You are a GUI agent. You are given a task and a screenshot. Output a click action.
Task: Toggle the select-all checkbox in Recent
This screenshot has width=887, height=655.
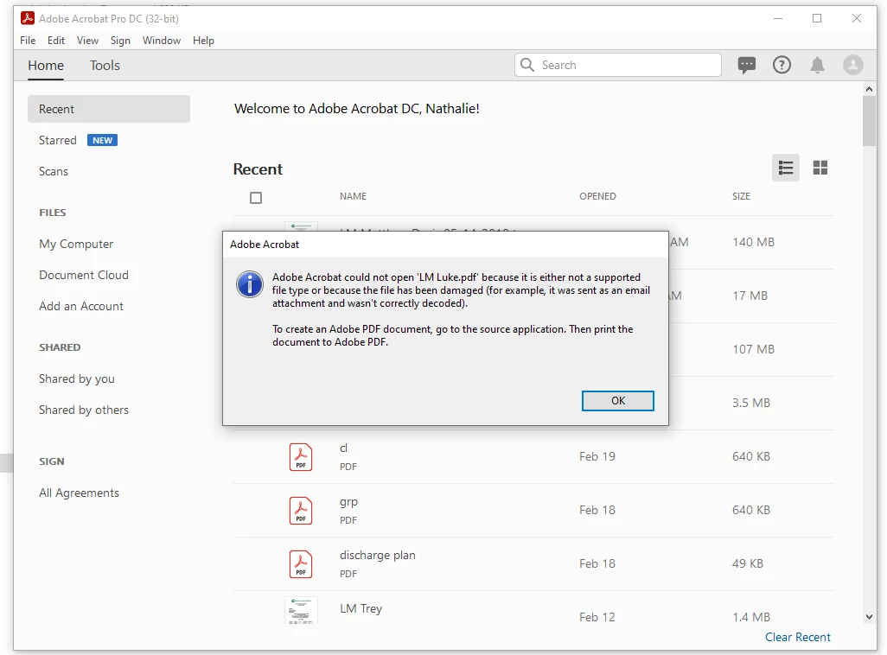[x=256, y=197]
